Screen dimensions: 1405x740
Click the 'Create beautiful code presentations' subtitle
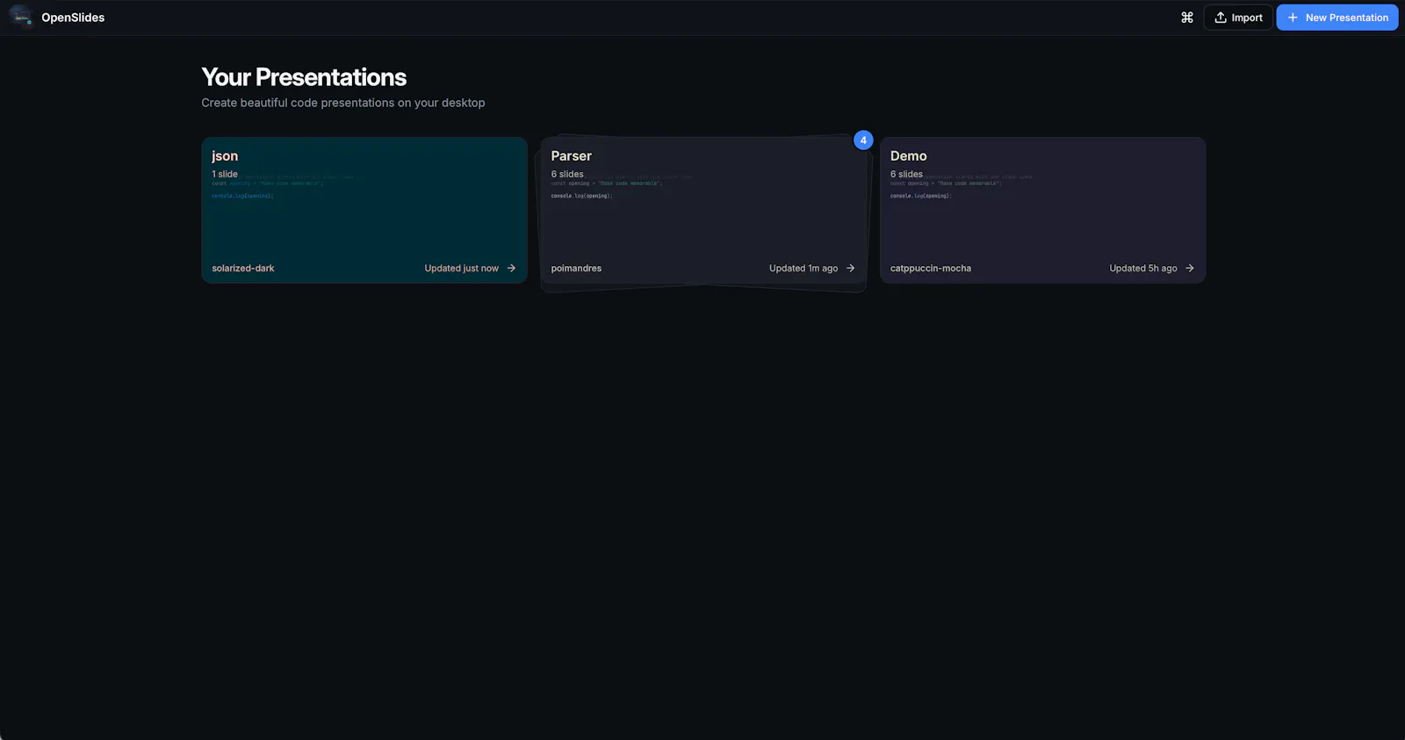point(342,103)
